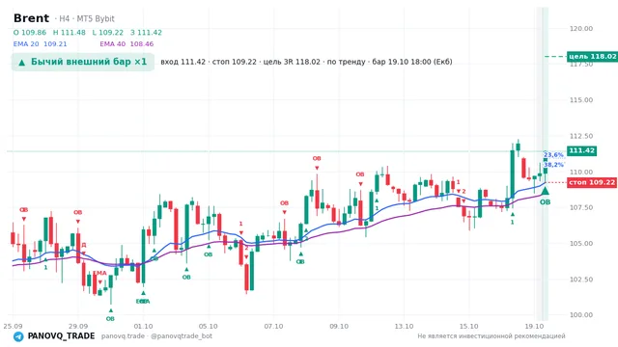The width and height of the screenshot is (618, 347).
Task: Click the 15.10 date axis label
Action: pos(469,327)
